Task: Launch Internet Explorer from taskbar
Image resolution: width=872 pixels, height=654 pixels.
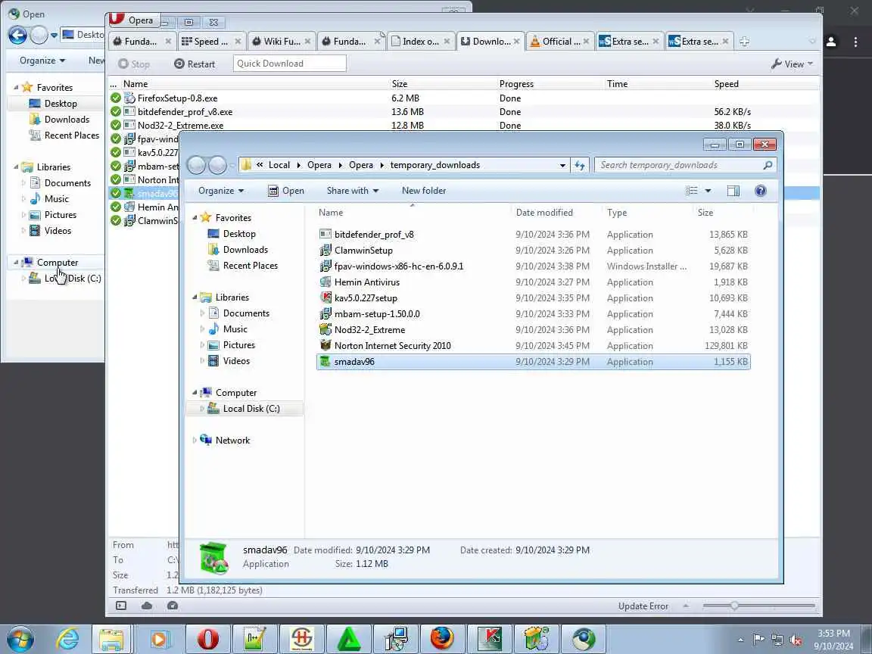Action: pos(68,638)
